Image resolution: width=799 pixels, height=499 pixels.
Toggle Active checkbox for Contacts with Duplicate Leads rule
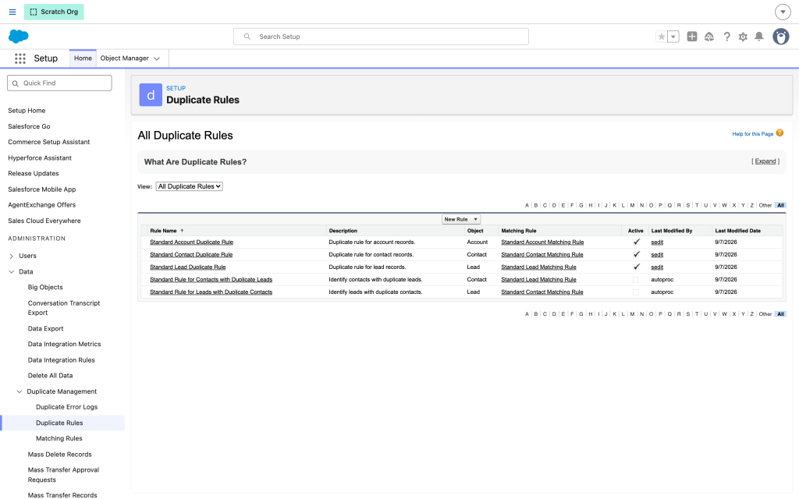(635, 280)
